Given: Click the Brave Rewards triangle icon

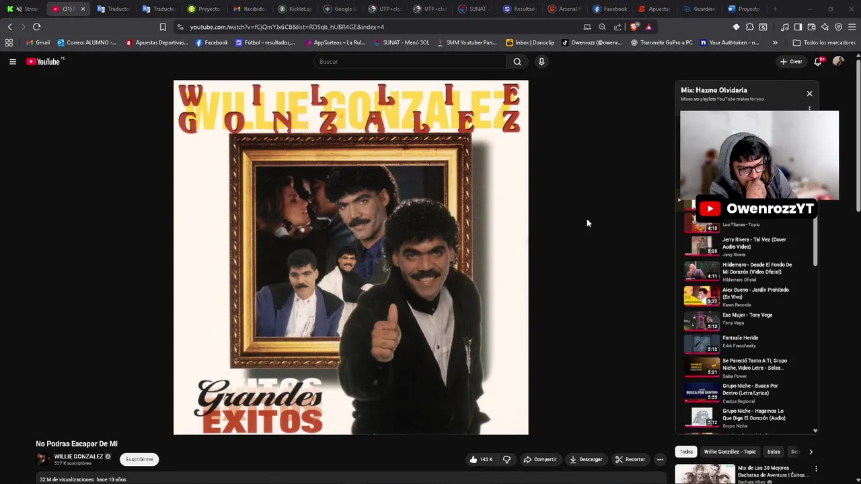Looking at the screenshot, I should (648, 27).
